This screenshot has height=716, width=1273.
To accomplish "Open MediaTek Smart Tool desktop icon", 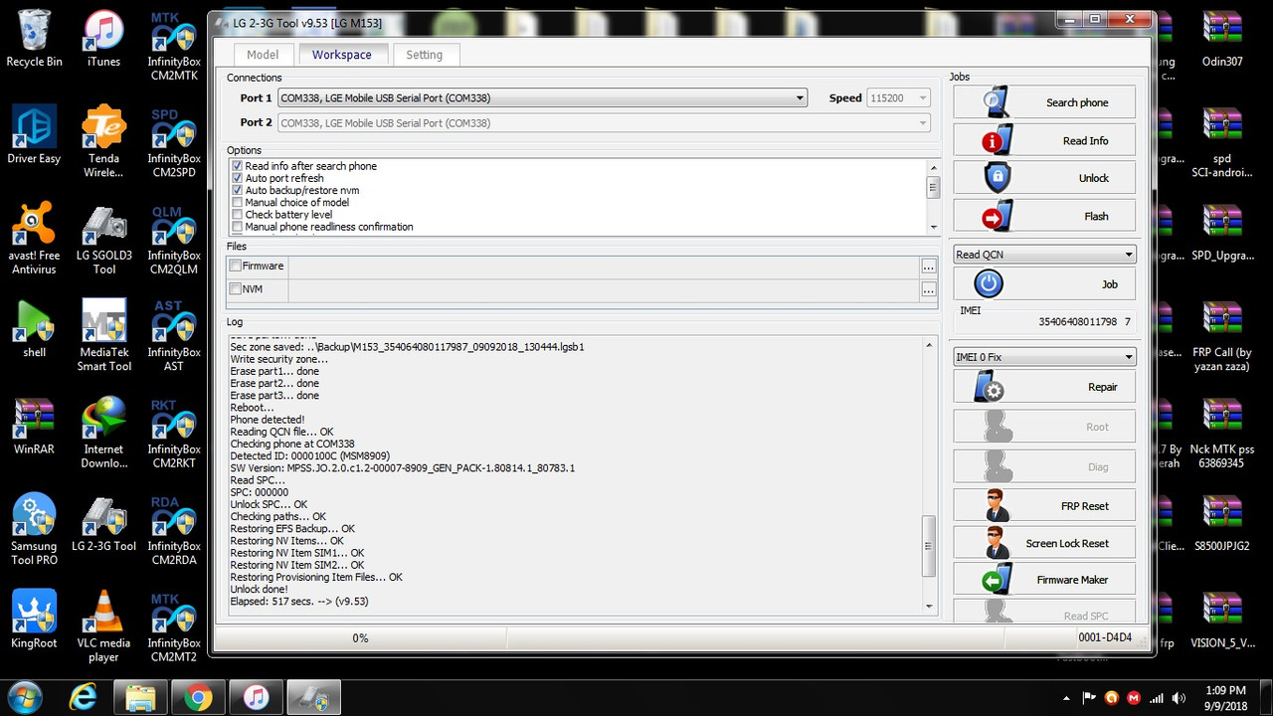I will (103, 335).
